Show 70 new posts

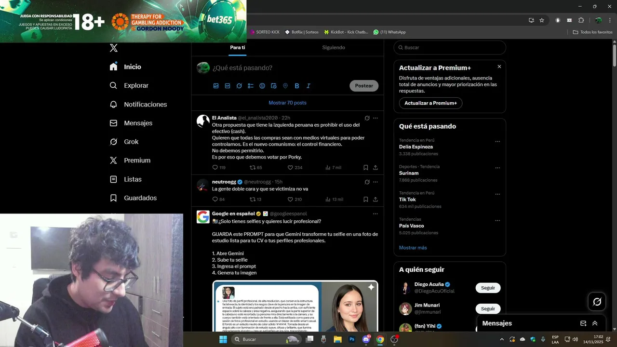287,103
